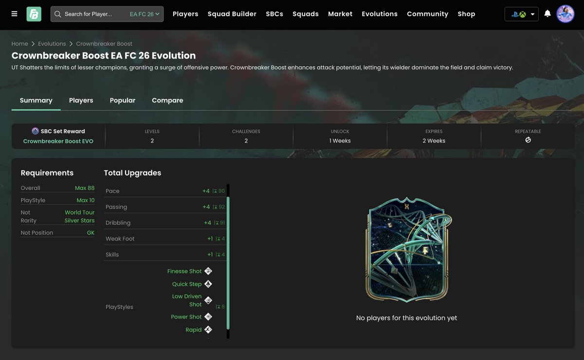Image resolution: width=584 pixels, height=360 pixels.
Task: Click the GK not-position value
Action: [x=91, y=233]
